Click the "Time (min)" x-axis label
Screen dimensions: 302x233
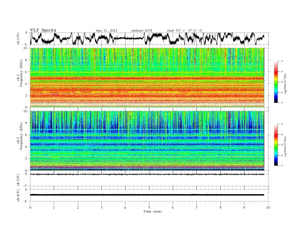(153, 211)
